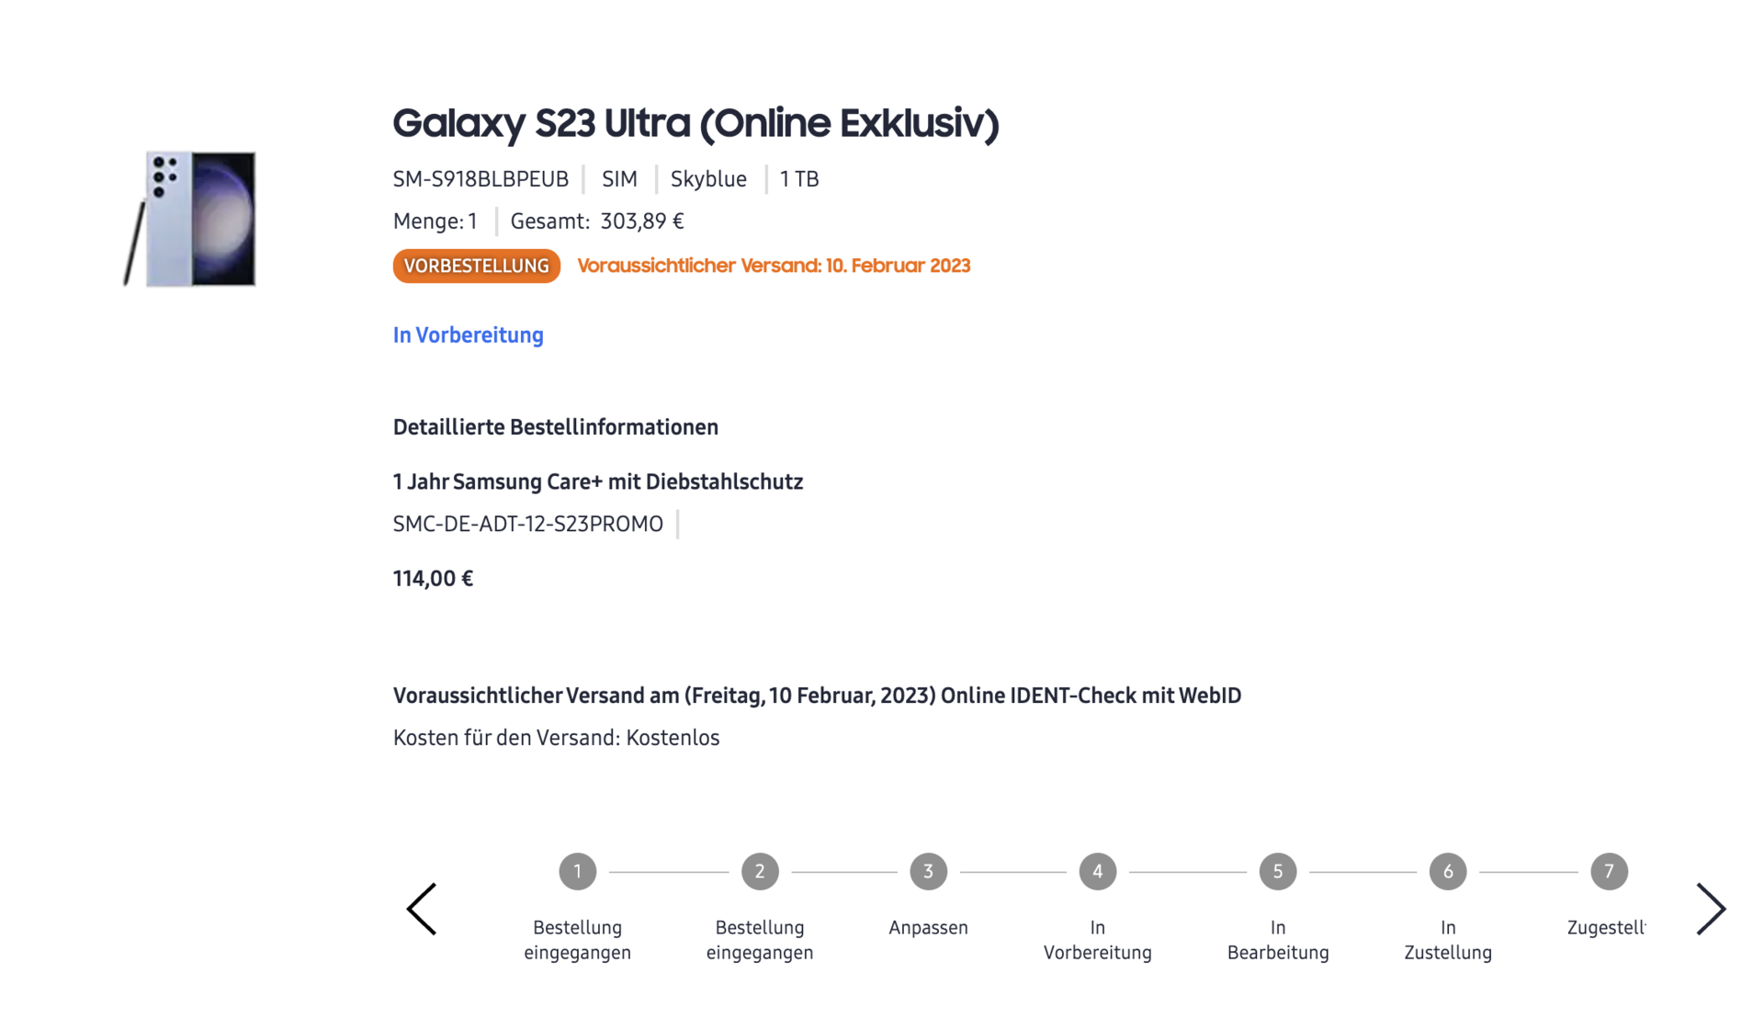
Task: Click the right arrow of order tracker
Action: click(1710, 909)
